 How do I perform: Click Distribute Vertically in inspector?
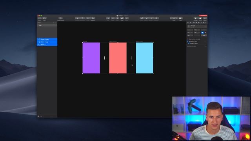pyautogui.click(x=190, y=23)
